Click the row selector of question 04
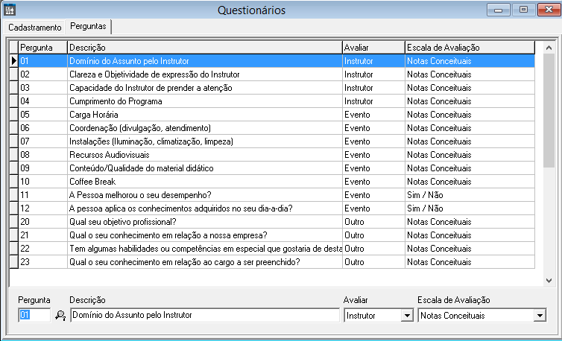This screenshot has width=562, height=341. pyautogui.click(x=13, y=101)
